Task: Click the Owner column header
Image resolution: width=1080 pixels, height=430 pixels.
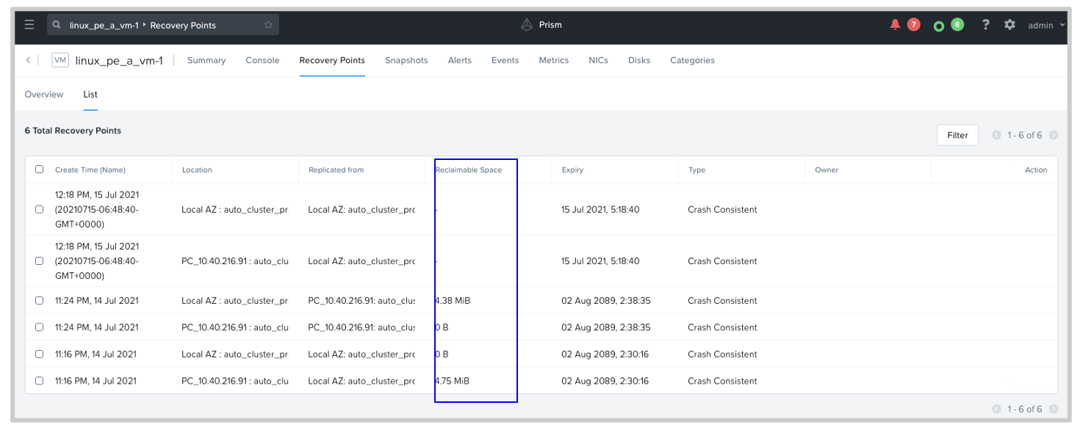Action: 827,170
